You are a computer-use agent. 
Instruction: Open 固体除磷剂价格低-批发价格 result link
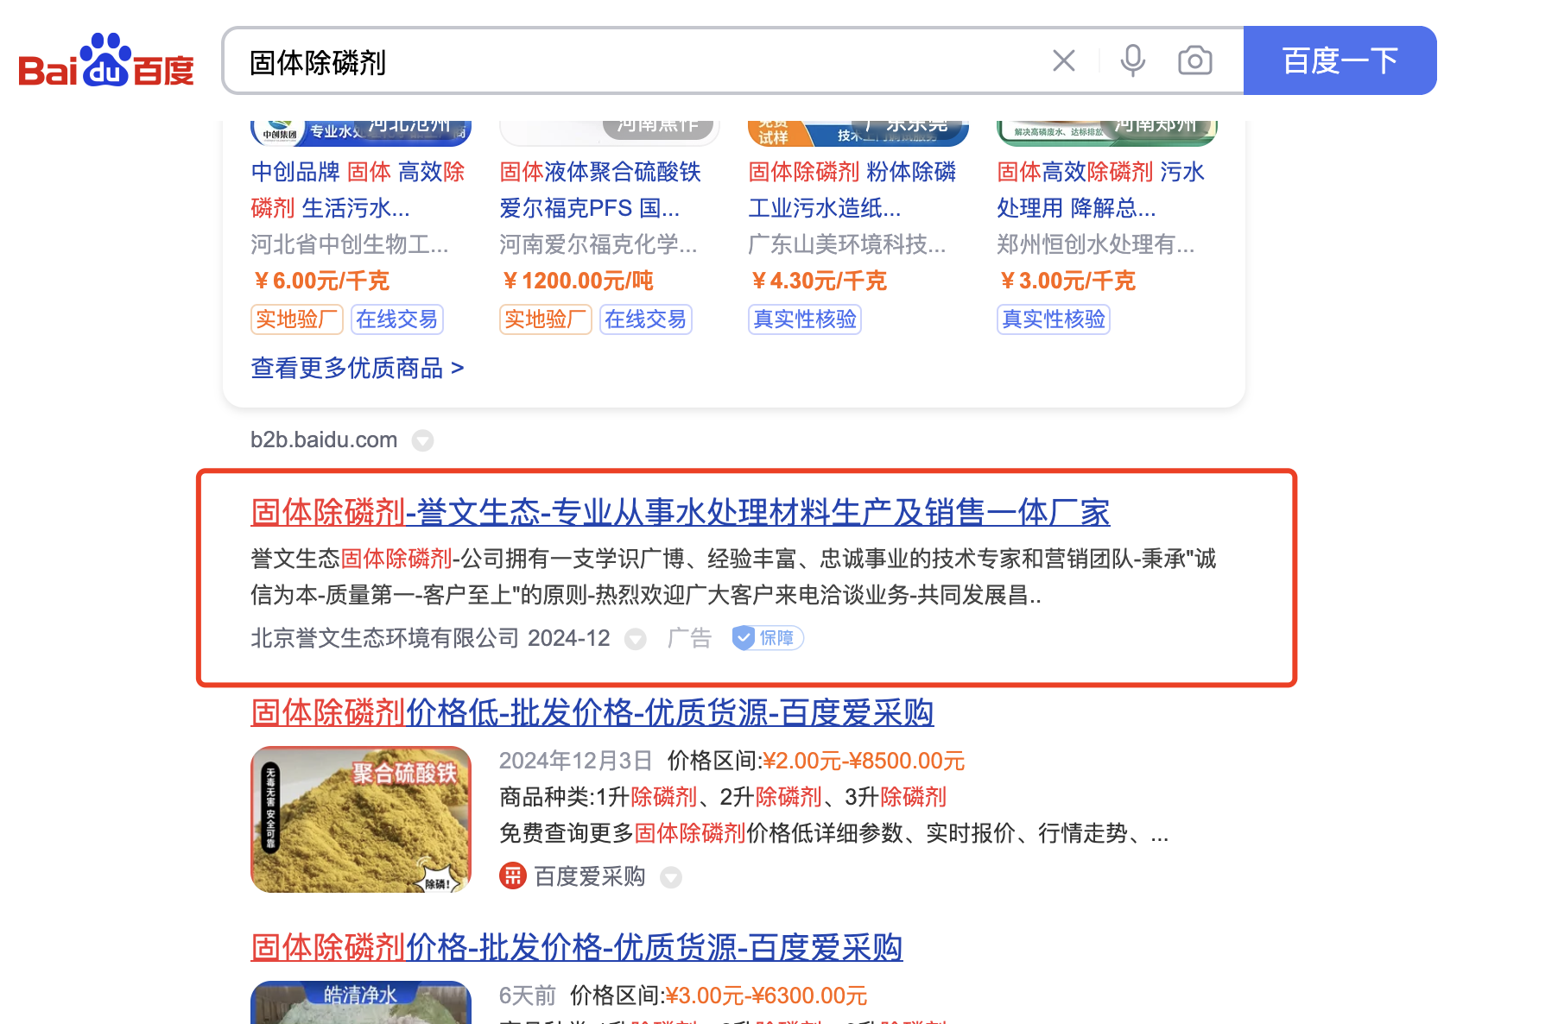tap(592, 712)
